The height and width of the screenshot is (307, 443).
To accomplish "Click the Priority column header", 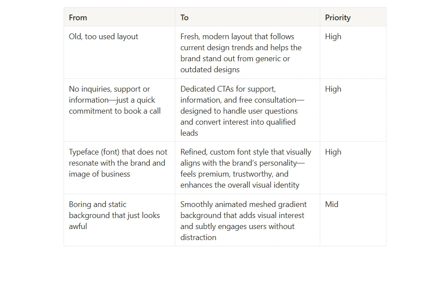I will tap(353, 17).
